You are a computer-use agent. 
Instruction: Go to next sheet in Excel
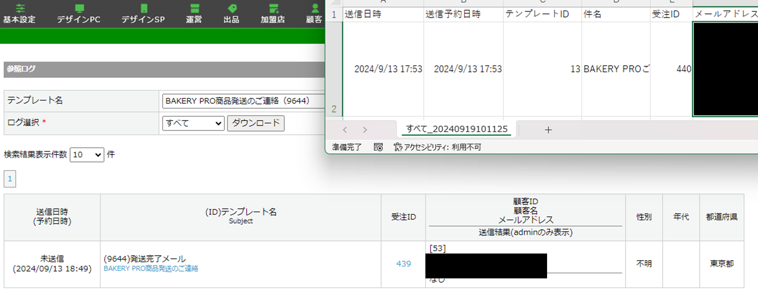(x=365, y=130)
